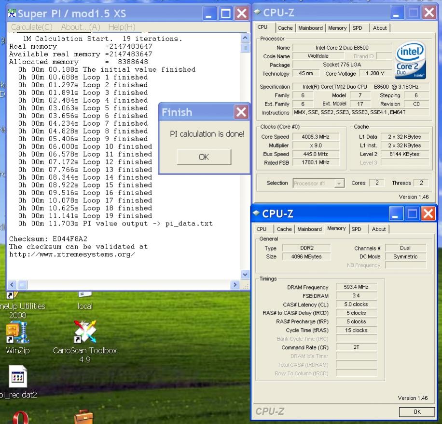Minimize the upper CPU-Z window
The height and width of the screenshot is (424, 442).
pyautogui.click(x=396, y=13)
